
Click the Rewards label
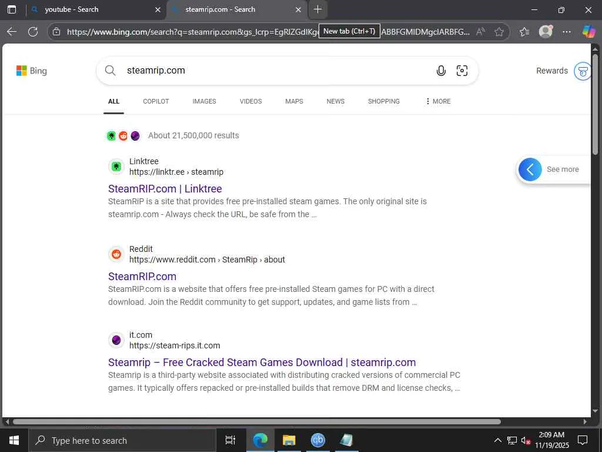tap(551, 71)
